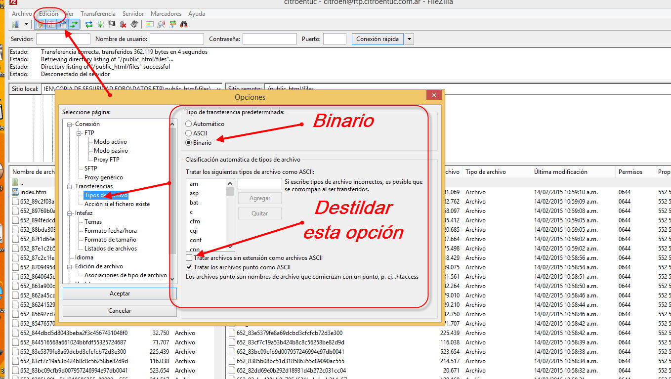671x379 pixels.
Task: Collapse the Conexión tree node
Action: [x=70, y=124]
